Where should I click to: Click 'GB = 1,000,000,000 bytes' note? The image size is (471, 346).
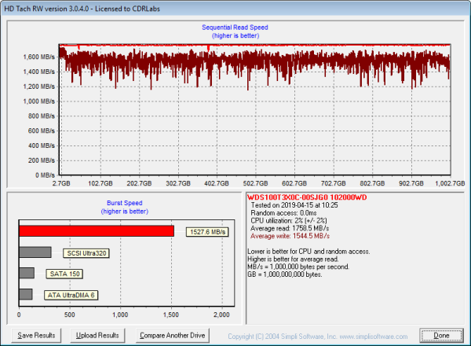(x=284, y=274)
